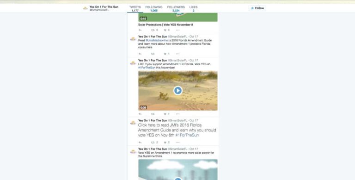Viewport: 355px width, 180px height.
Task: Open more options on @JmsMadisonInst tweet
Action: [x=177, y=54]
